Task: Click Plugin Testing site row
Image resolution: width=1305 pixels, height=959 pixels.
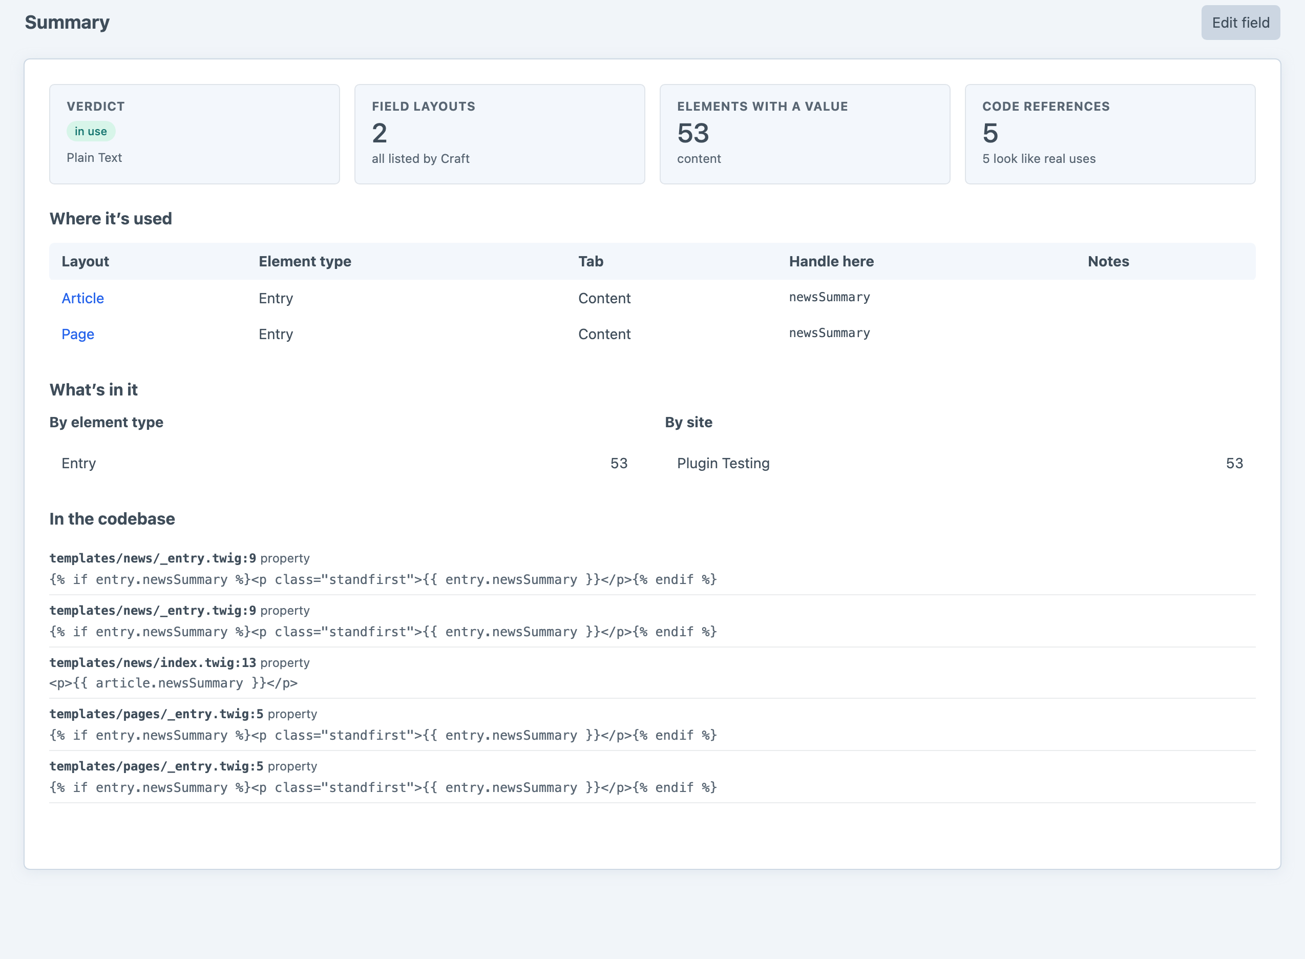Action: pos(960,463)
